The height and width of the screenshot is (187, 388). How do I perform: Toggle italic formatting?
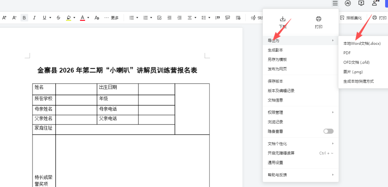coord(34,18)
